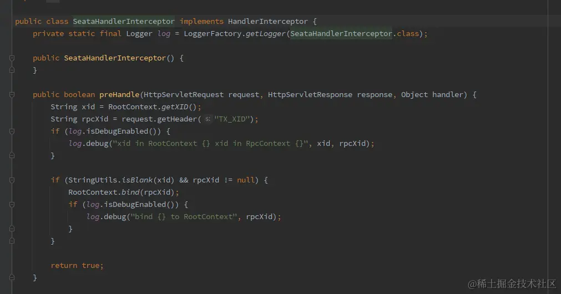Click bind in RootContext.bind(rpcXid)
Image resolution: width=561 pixels, height=294 pixels.
(130, 192)
